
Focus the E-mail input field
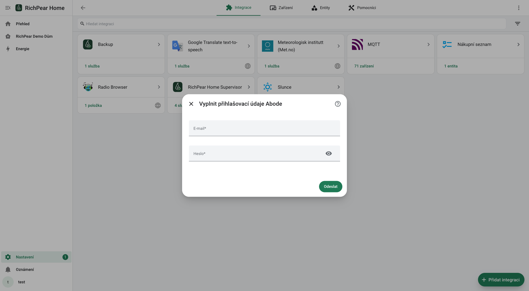pos(264,128)
